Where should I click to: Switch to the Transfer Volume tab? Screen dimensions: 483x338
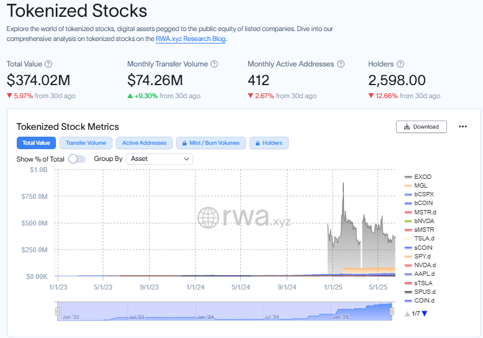(86, 143)
